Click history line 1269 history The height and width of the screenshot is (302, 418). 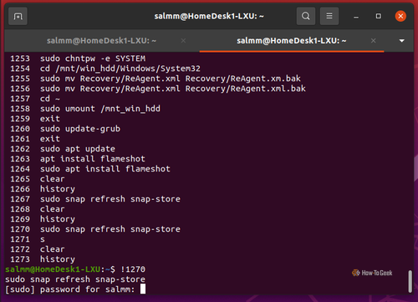[x=43, y=219]
